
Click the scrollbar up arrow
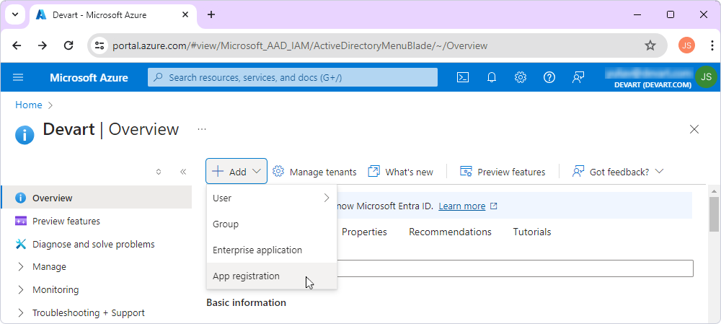[714, 191]
